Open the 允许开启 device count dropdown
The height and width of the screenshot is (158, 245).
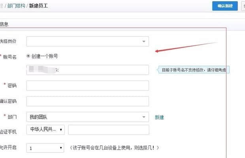pos(45,148)
